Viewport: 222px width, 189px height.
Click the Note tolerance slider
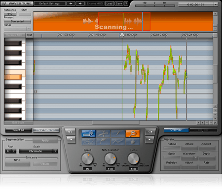tap(17, 164)
